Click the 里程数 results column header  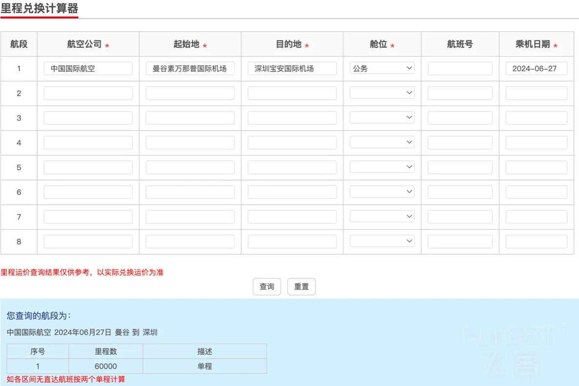pos(105,351)
